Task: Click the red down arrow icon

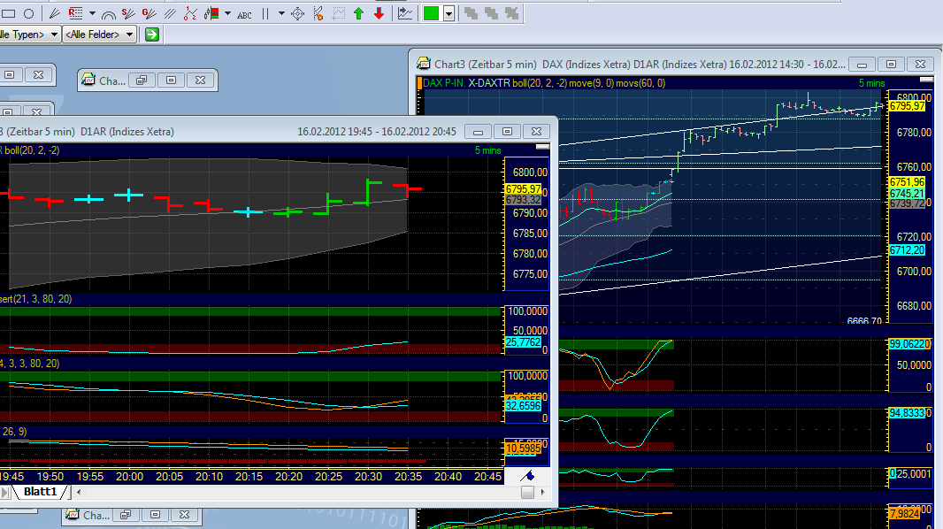Action: (379, 13)
